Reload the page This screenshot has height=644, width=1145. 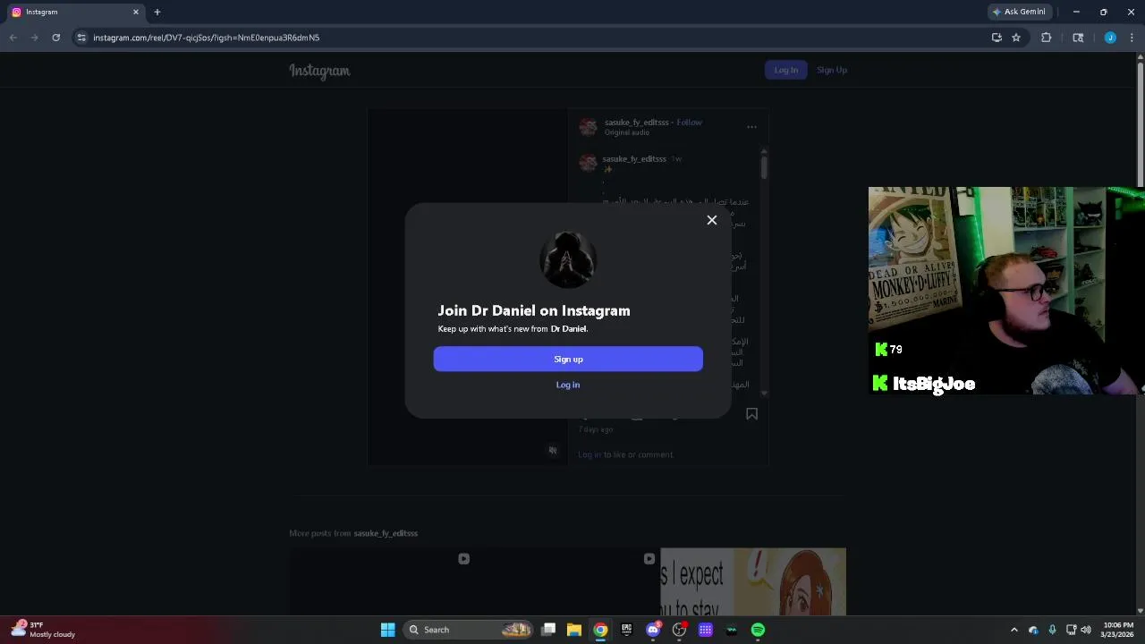[x=55, y=38]
